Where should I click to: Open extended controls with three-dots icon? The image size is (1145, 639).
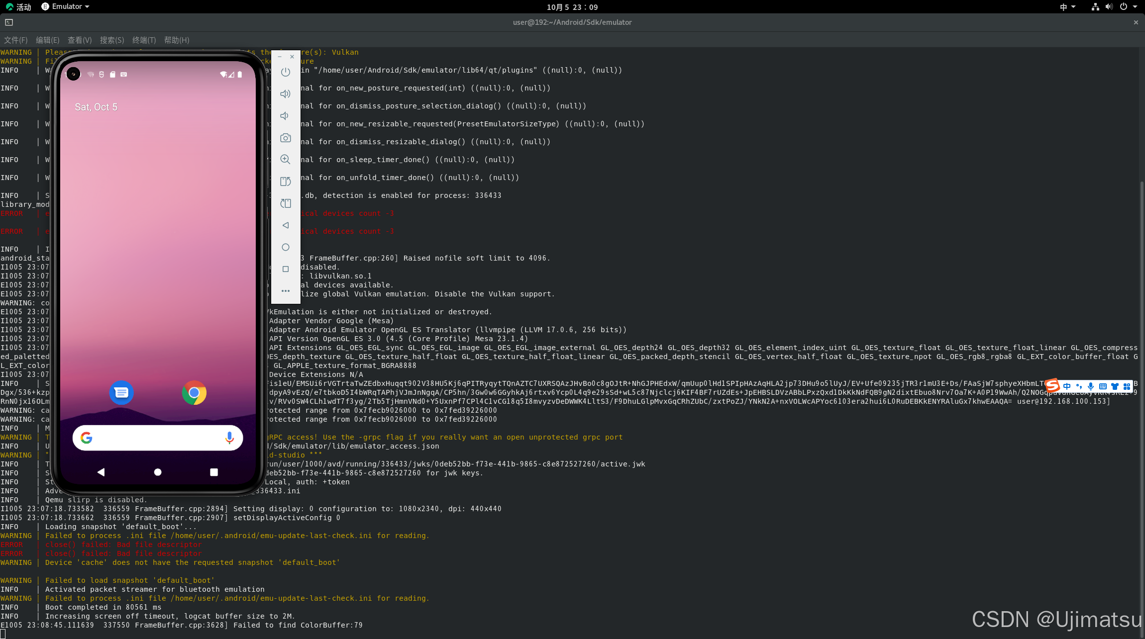tap(285, 291)
